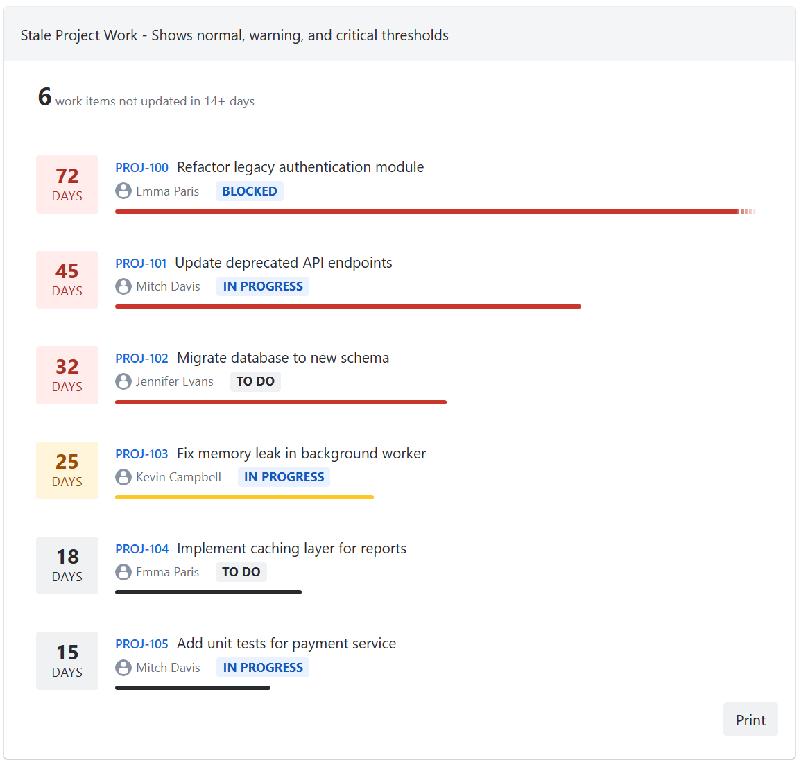This screenshot has width=799, height=760.
Task: Open the PROJ-101 issue link
Action: [141, 264]
